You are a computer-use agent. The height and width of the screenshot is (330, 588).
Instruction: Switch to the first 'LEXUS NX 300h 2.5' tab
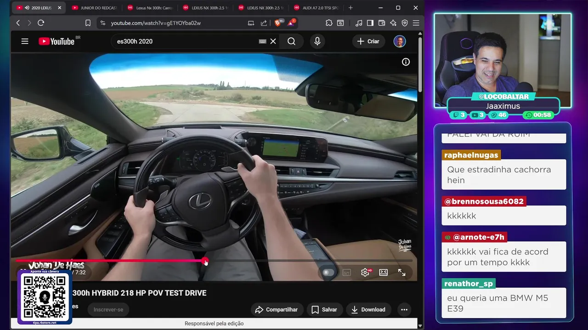[x=205, y=8]
